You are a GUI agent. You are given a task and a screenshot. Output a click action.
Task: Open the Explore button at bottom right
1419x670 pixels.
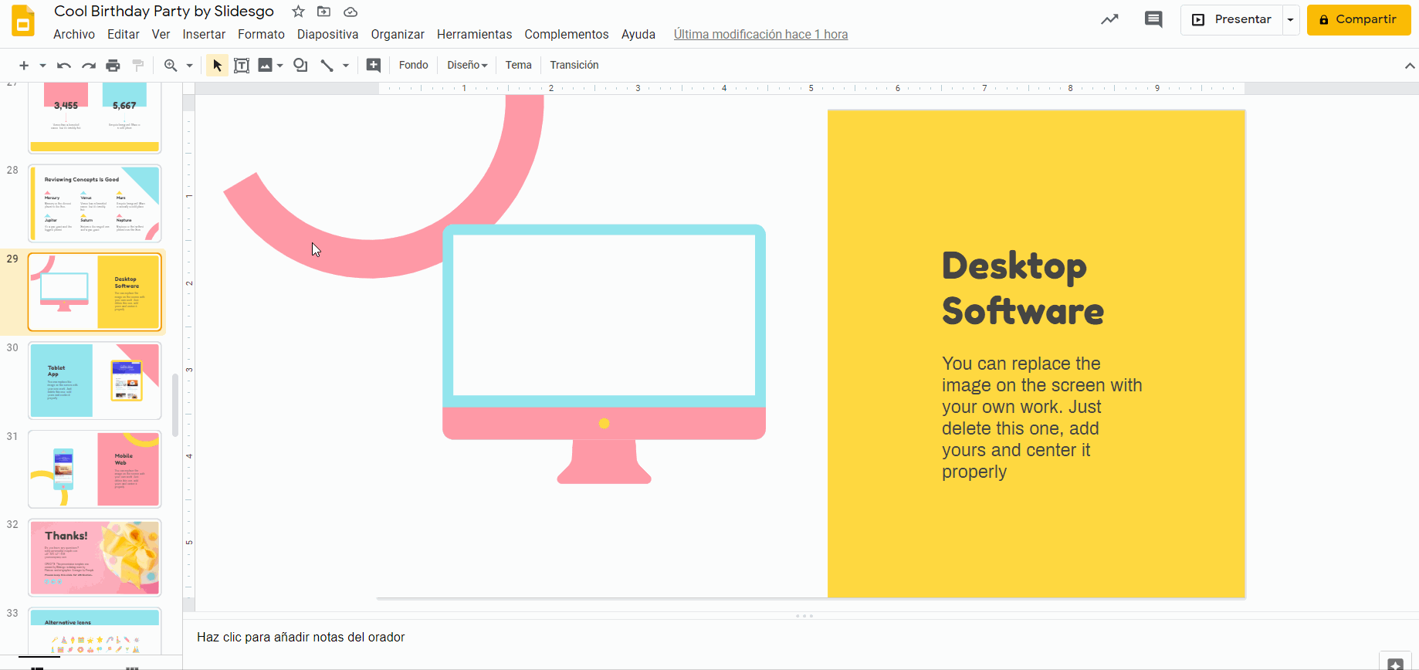1395,662
